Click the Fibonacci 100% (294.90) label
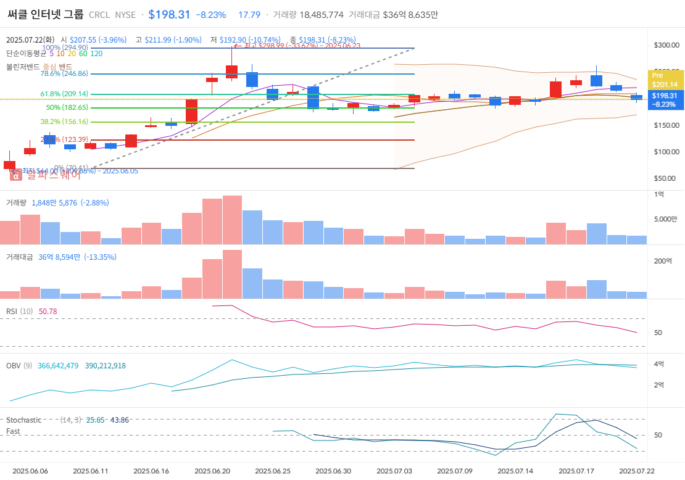This screenshot has height=480, width=685. (x=65, y=48)
